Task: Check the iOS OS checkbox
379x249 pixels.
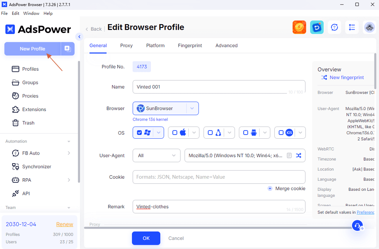Action: point(281,133)
